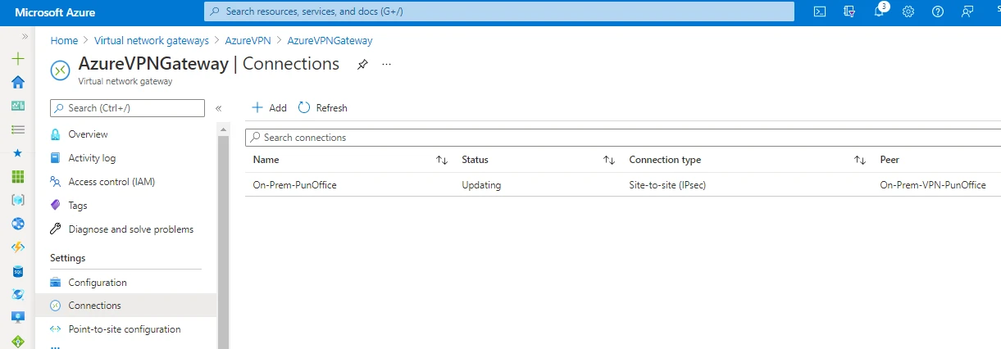
Task: Refresh the connections list
Action: coord(322,108)
